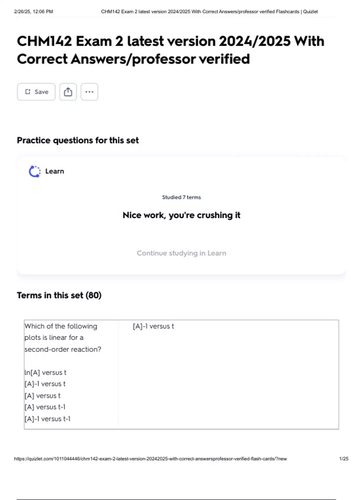The image size is (353, 500).
Task: Click the second-order reaction question text
Action: click(63, 338)
